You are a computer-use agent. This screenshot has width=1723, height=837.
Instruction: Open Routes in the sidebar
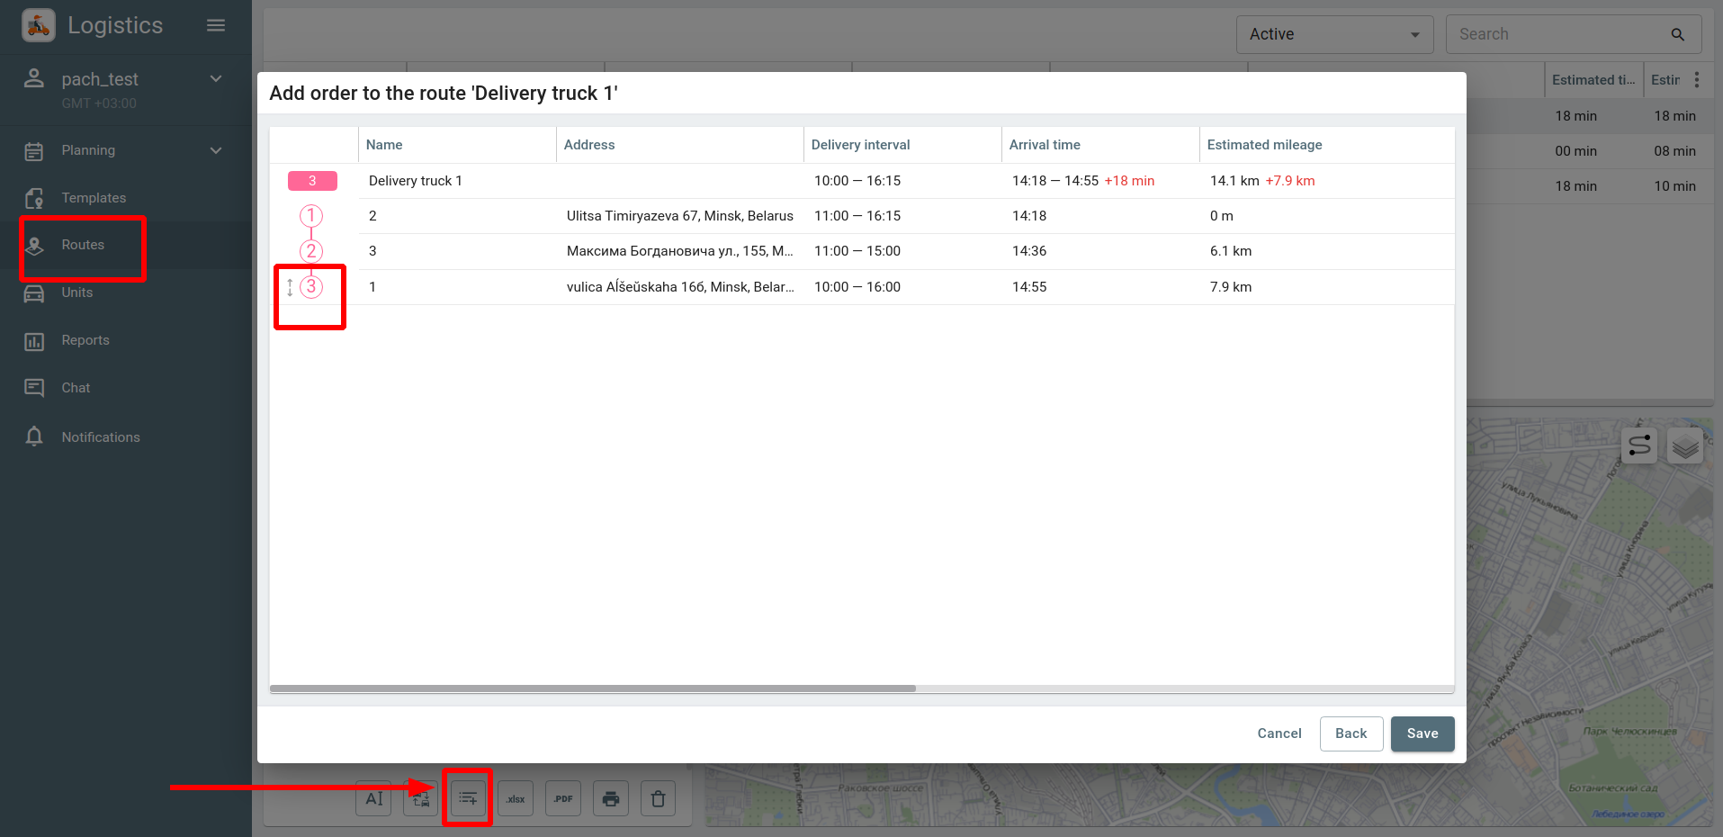83,245
